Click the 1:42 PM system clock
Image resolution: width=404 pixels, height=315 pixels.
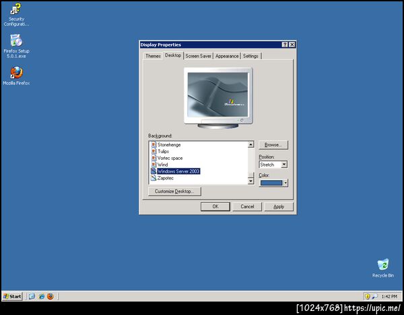(x=389, y=296)
